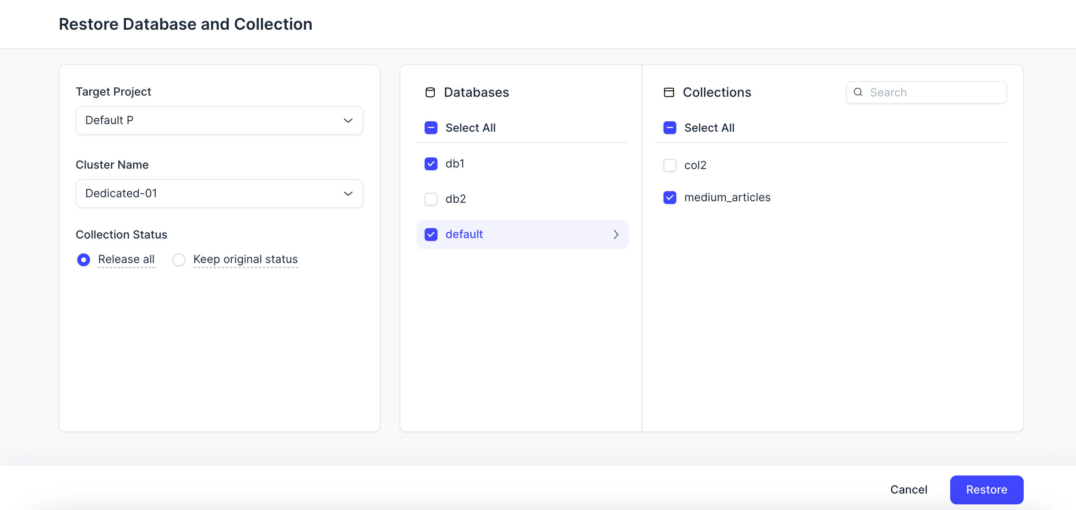The width and height of the screenshot is (1076, 510).
Task: Click the Cancel button
Action: (908, 490)
